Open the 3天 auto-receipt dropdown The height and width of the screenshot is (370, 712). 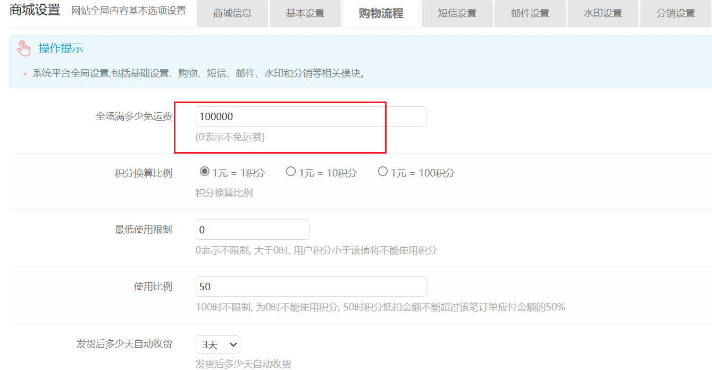pos(218,344)
